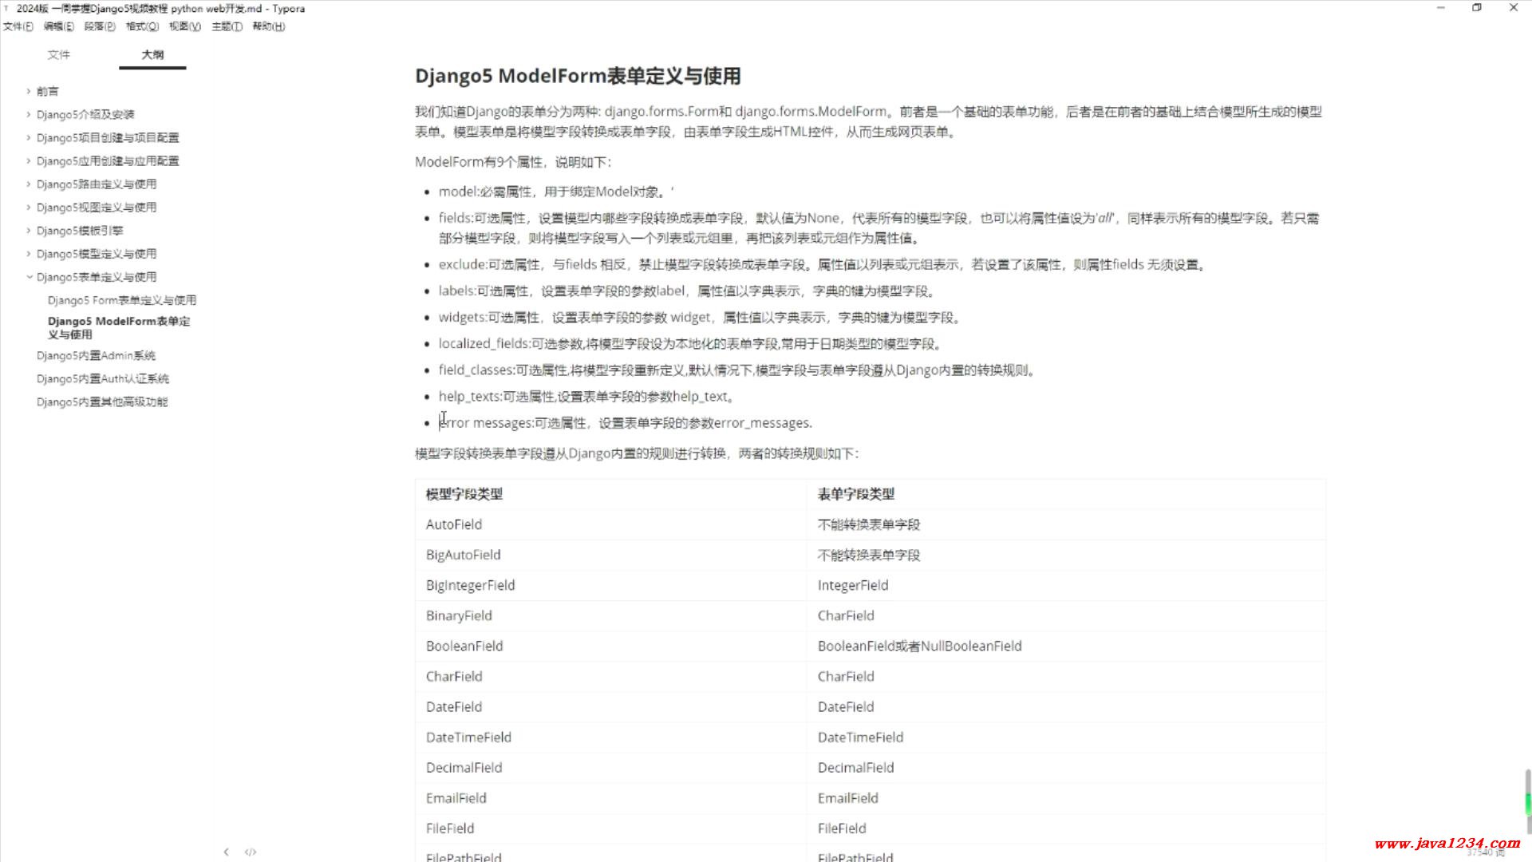This screenshot has height=862, width=1532.
Task: Toggle source code mode icon
Action: pos(251,852)
